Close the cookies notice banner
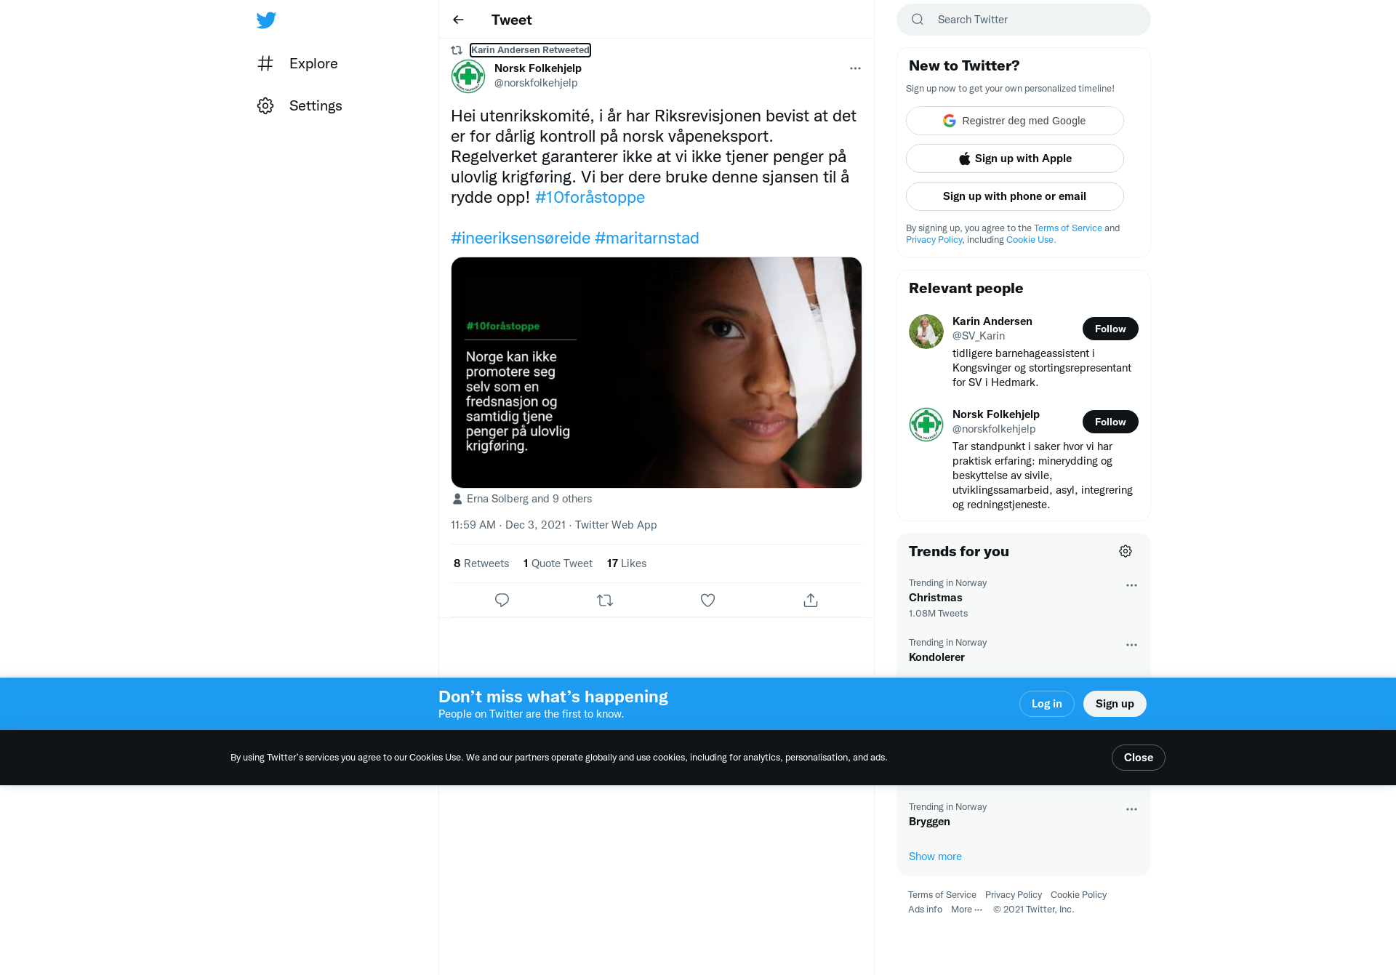Image resolution: width=1396 pixels, height=975 pixels. click(1139, 758)
